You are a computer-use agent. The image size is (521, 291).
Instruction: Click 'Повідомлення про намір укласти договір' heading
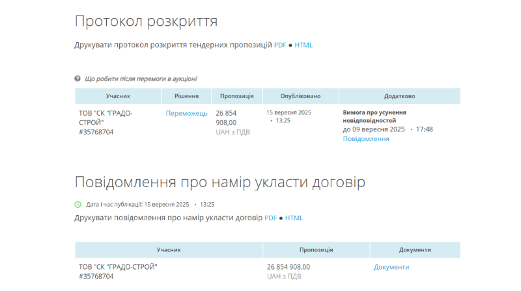[x=219, y=182]
